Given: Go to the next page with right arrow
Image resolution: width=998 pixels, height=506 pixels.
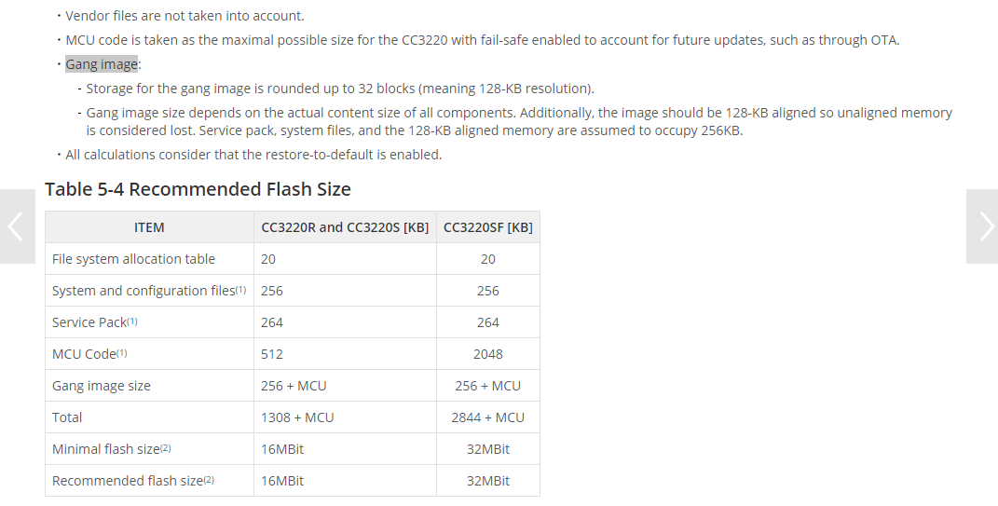Looking at the screenshot, I should [983, 226].
